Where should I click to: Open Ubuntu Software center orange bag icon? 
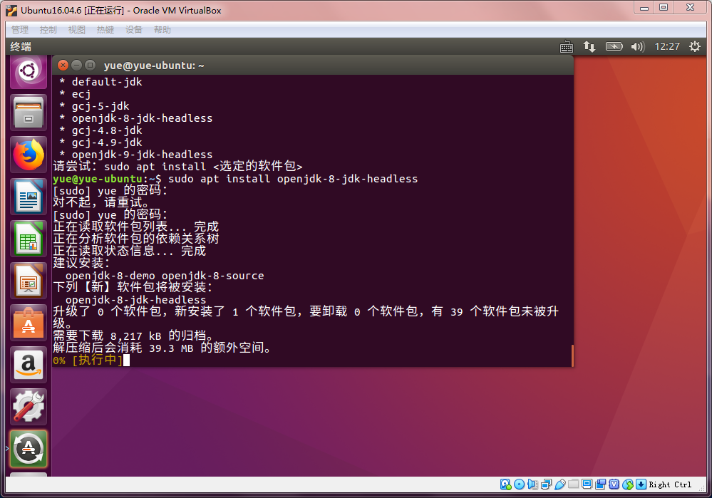pyautogui.click(x=29, y=323)
